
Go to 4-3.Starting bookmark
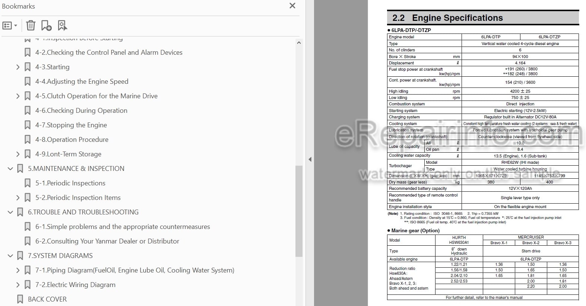52,67
